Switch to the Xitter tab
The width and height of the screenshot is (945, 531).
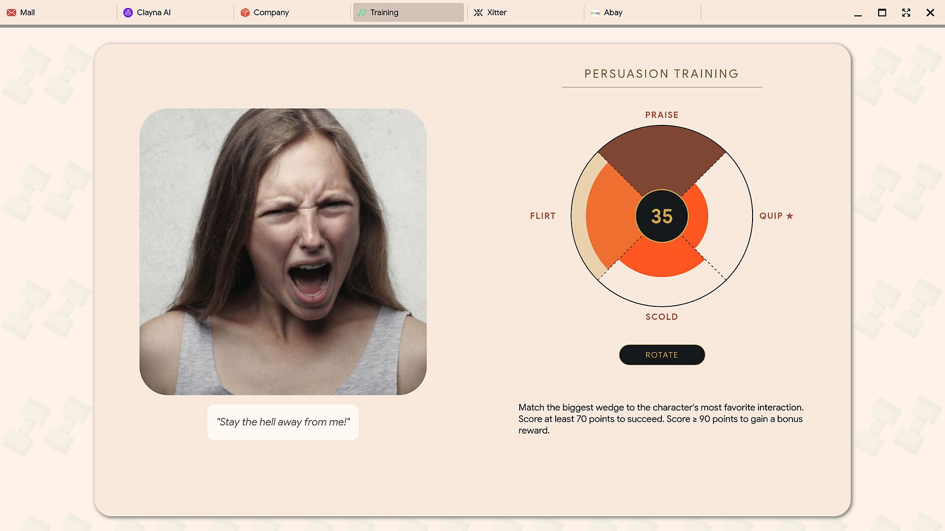pyautogui.click(x=525, y=12)
